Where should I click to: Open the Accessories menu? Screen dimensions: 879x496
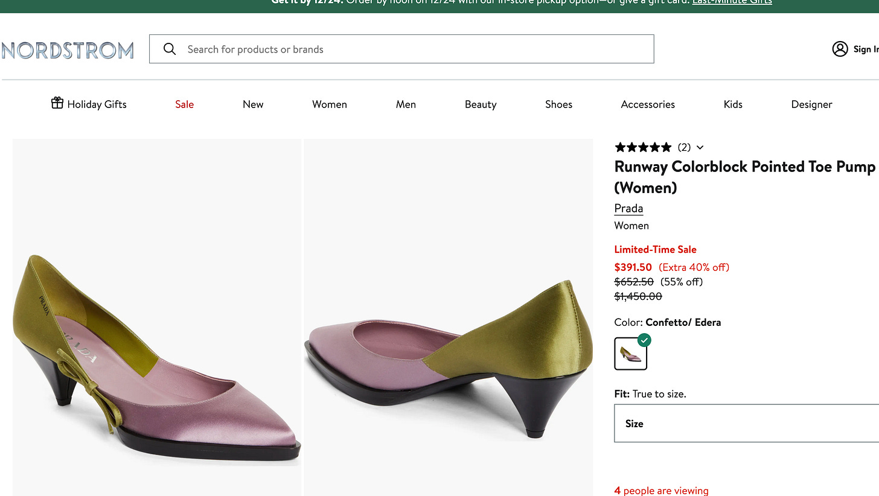pos(648,104)
